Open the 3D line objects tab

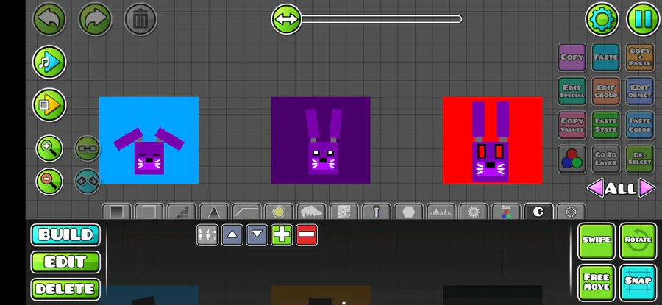(246, 212)
